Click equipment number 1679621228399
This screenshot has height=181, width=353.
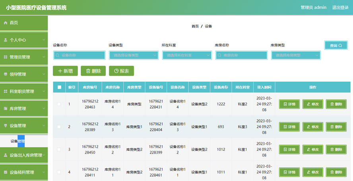coord(156,150)
